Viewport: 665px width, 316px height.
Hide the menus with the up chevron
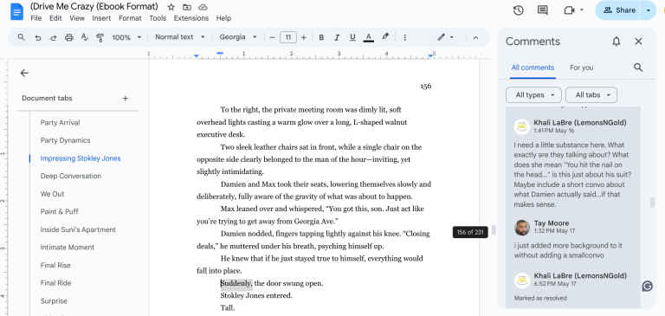[476, 37]
